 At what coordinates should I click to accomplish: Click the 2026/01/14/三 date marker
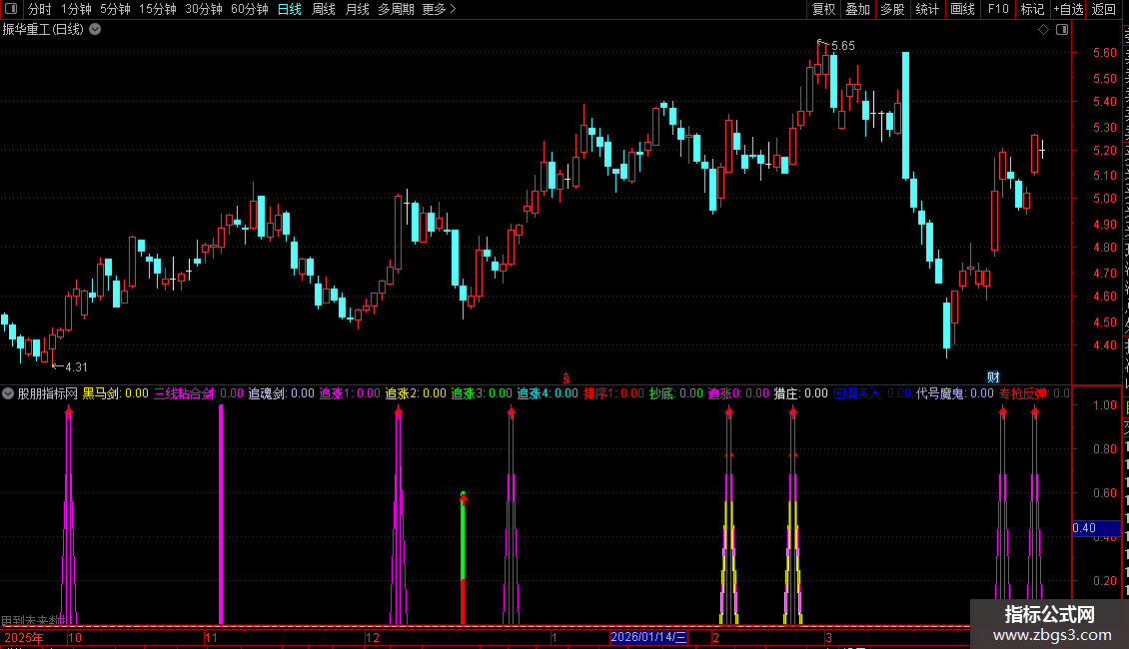[x=648, y=637]
